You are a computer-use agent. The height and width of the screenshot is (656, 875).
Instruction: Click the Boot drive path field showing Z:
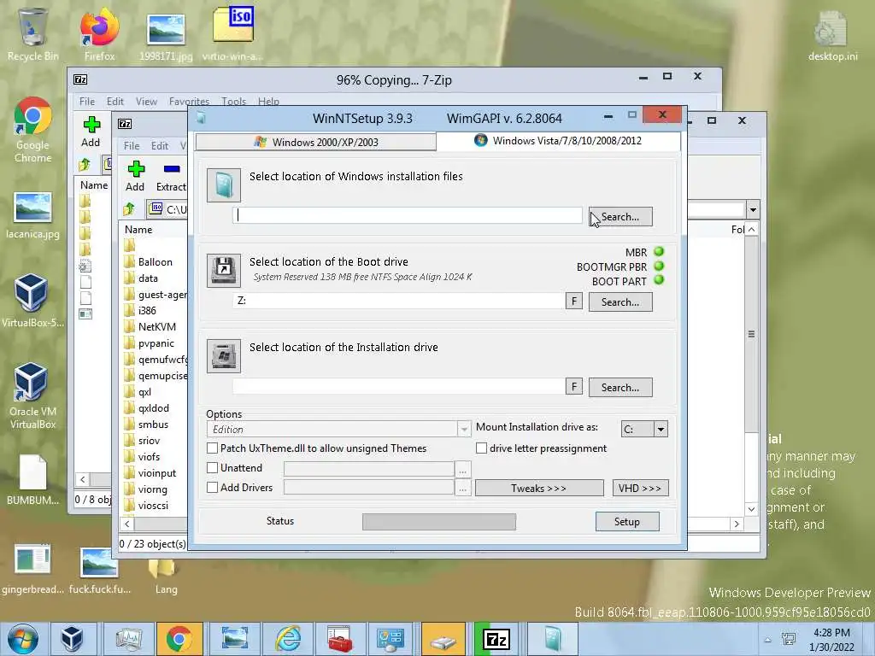(x=399, y=301)
